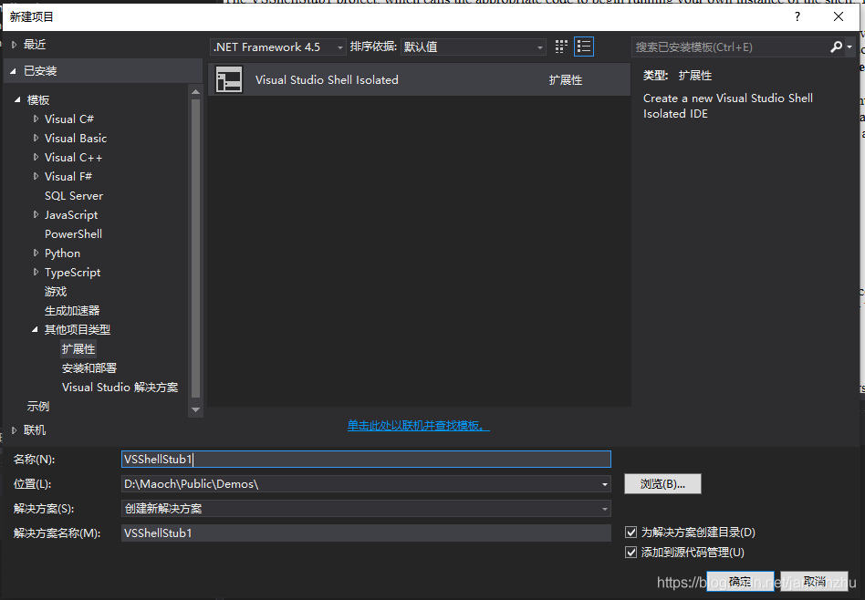The height and width of the screenshot is (600, 865).
Task: Collapse the 已安装 section
Action: [14, 71]
